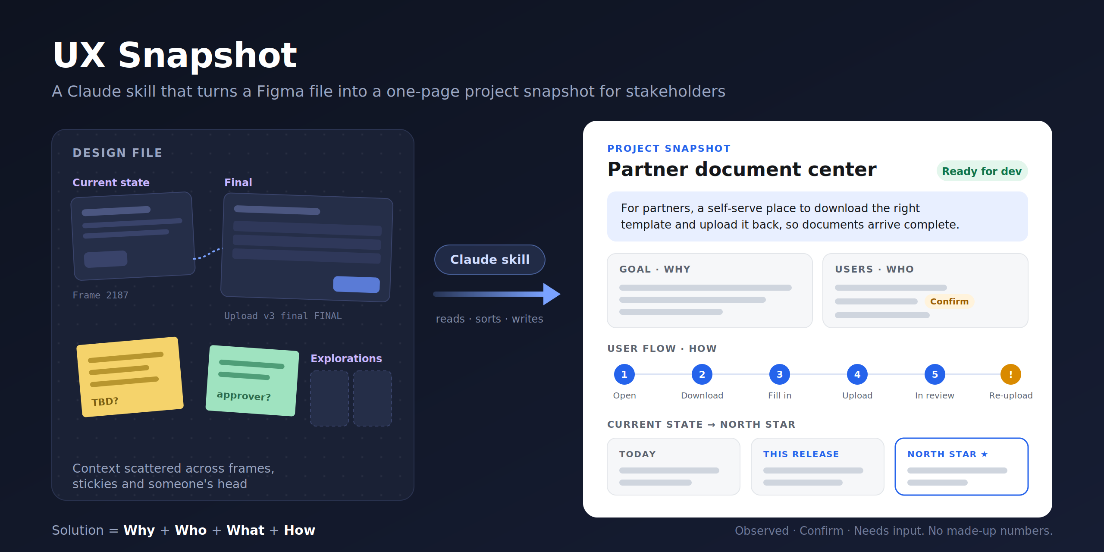This screenshot has width=1104, height=552.
Task: Click the 'USER FLOW · HOW' heading
Action: point(662,348)
